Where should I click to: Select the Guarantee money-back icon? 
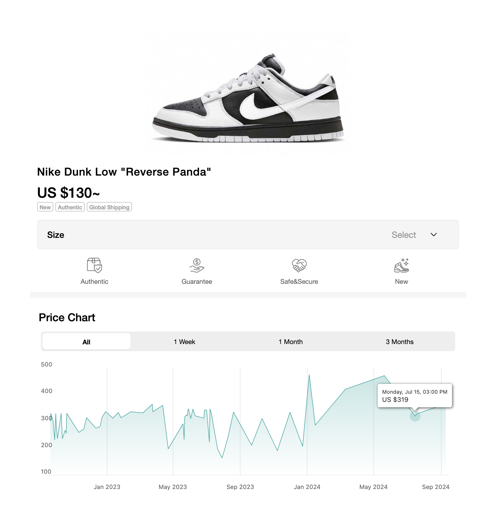click(197, 266)
